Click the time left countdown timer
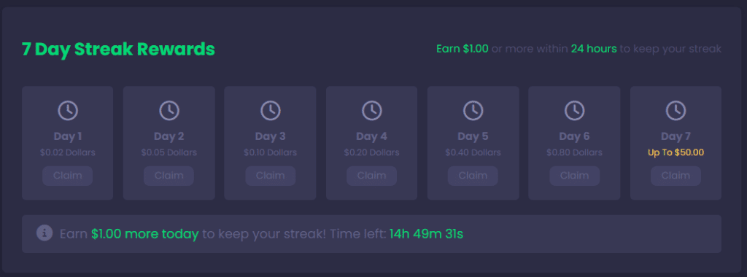747x277 pixels. [426, 234]
